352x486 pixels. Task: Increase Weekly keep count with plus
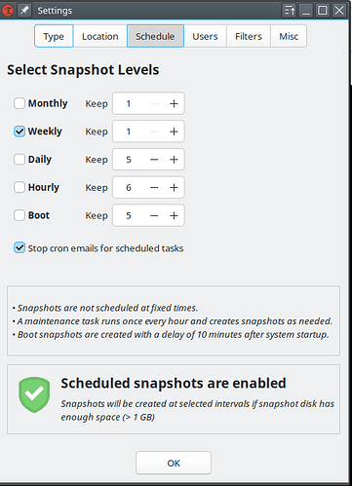(x=174, y=131)
